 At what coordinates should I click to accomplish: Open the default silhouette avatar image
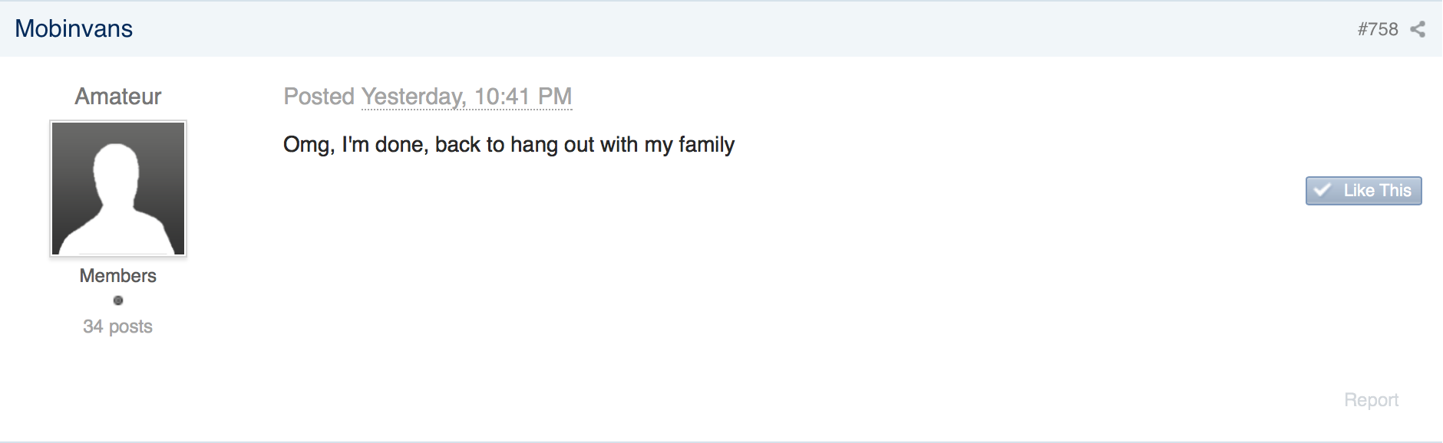118,189
